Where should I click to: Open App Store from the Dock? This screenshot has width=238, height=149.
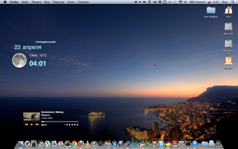coord(195,143)
